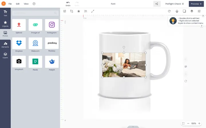
Task: Undo the last action
Action: pyautogui.click(x=68, y=4)
